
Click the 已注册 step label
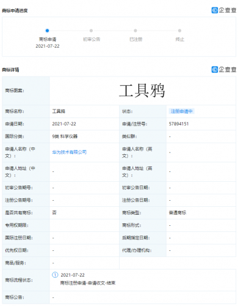pos(136,39)
